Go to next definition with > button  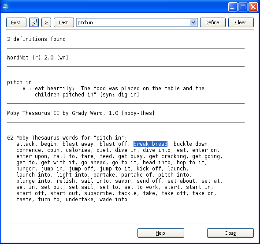(x=46, y=22)
